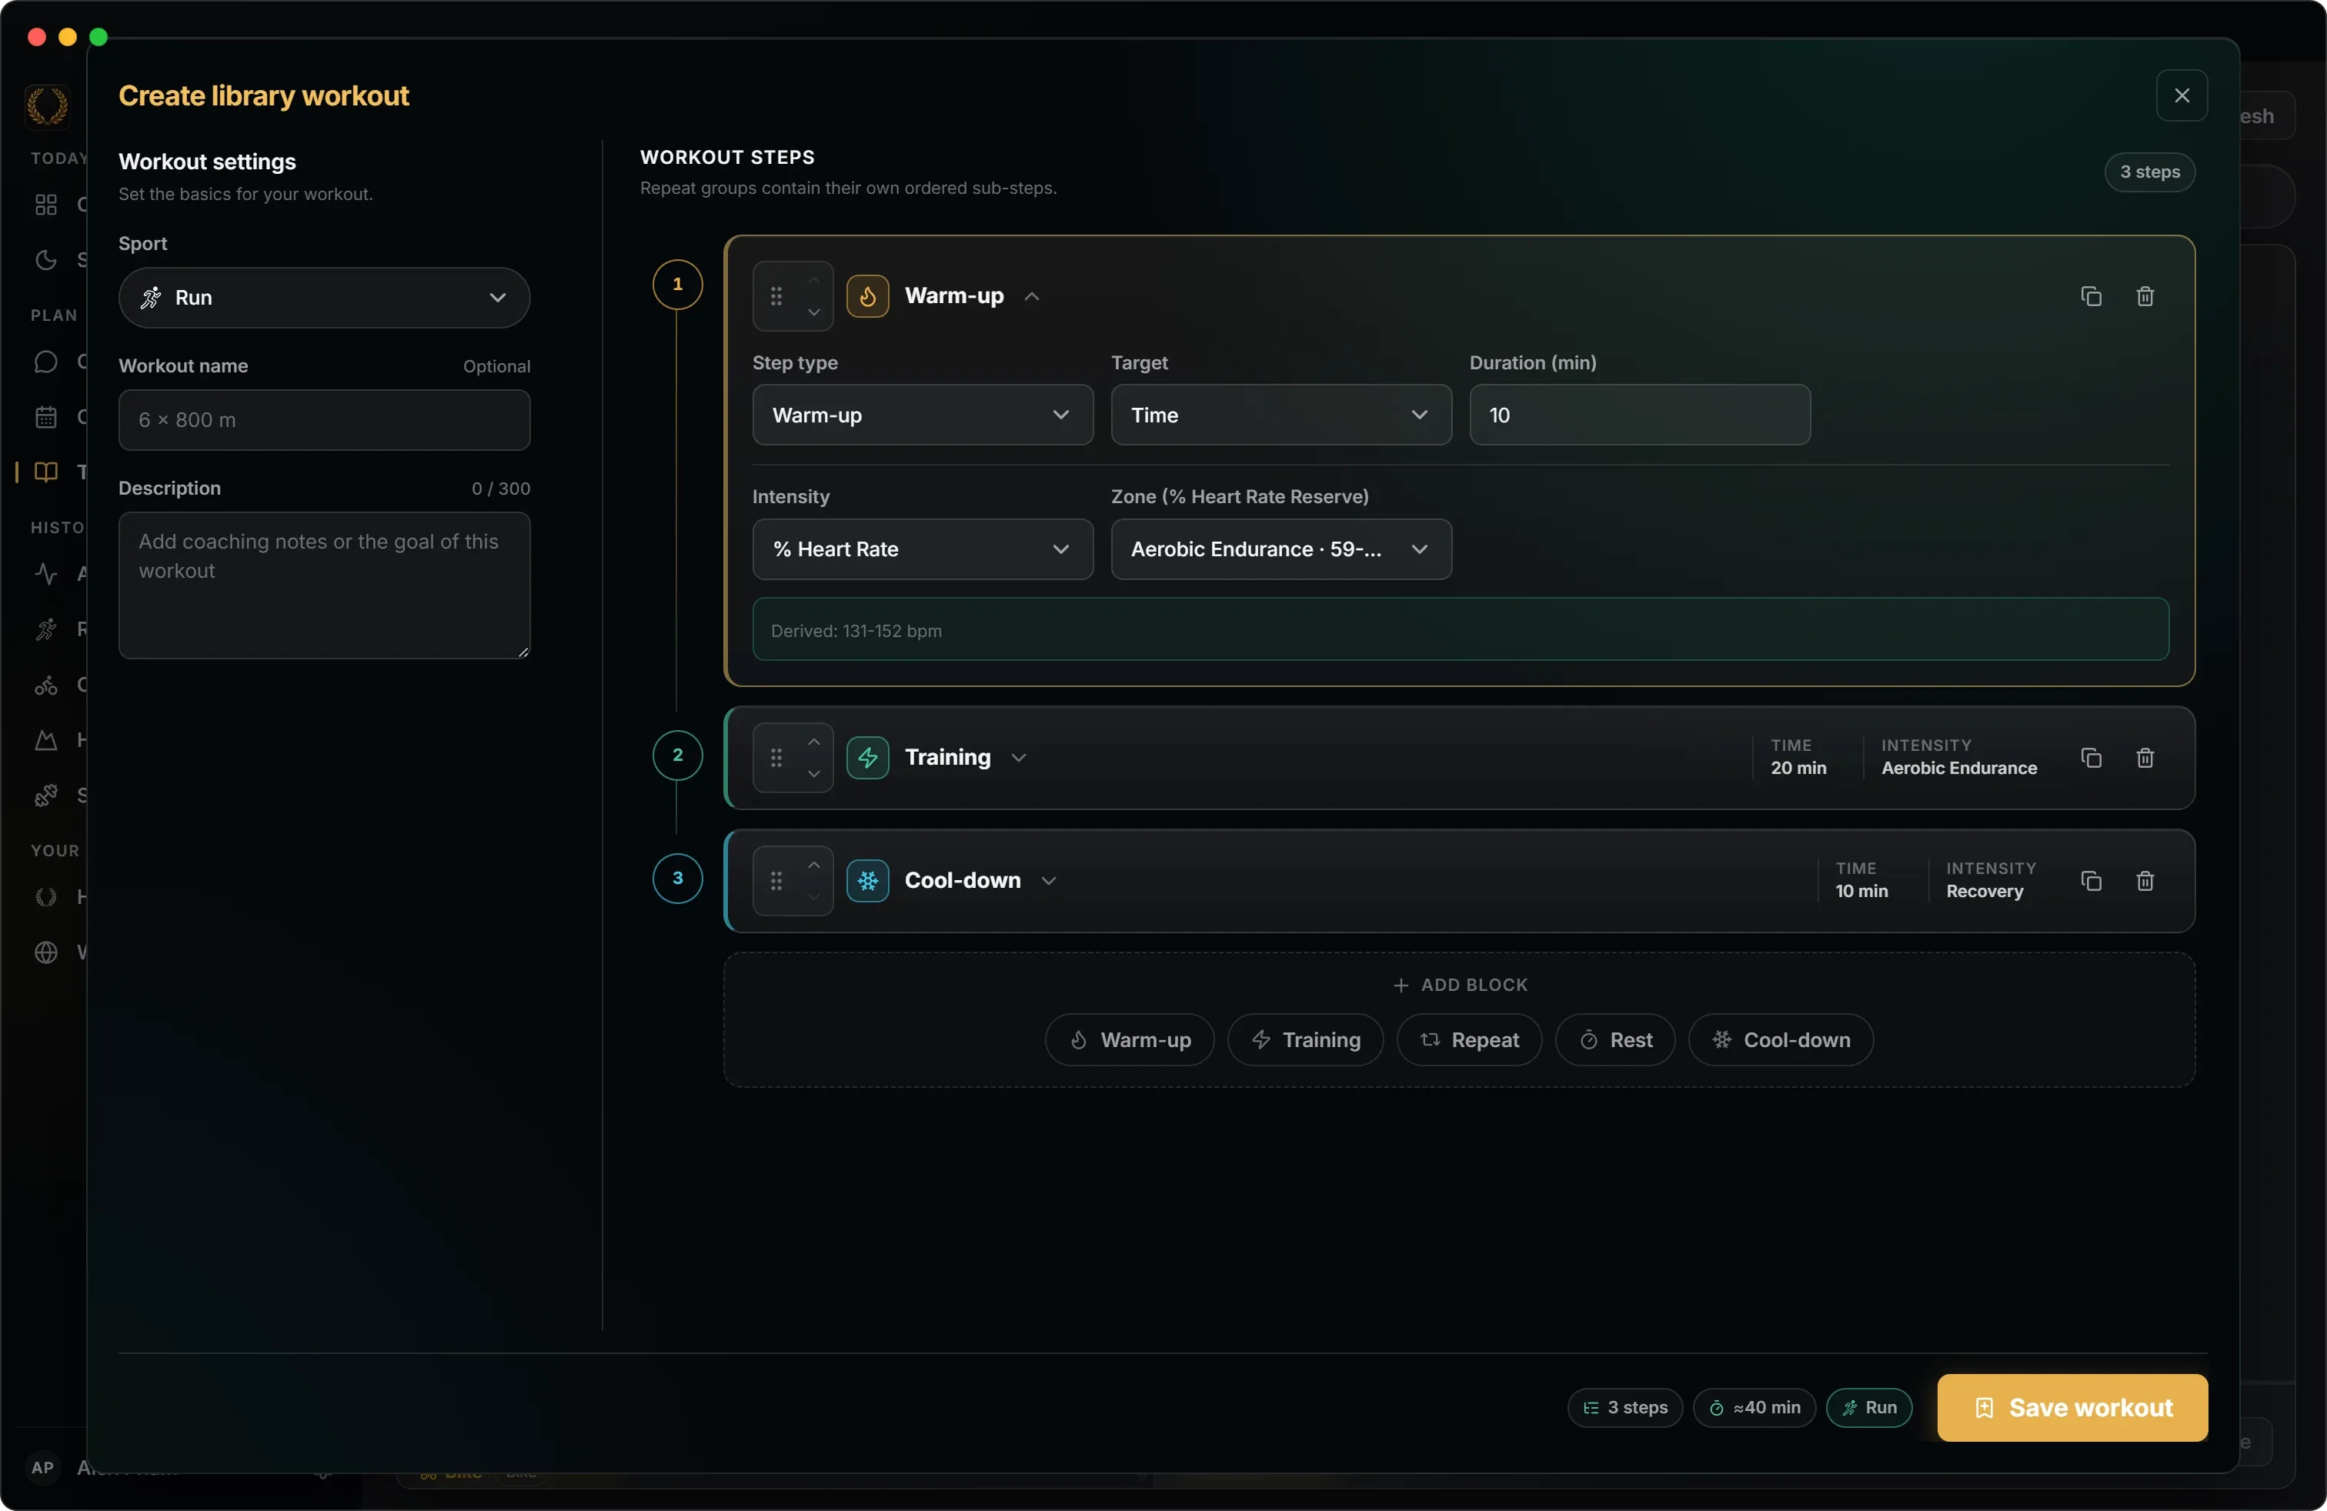Add a Training block
Image resolution: width=2327 pixels, height=1511 pixels.
[x=1305, y=1040]
